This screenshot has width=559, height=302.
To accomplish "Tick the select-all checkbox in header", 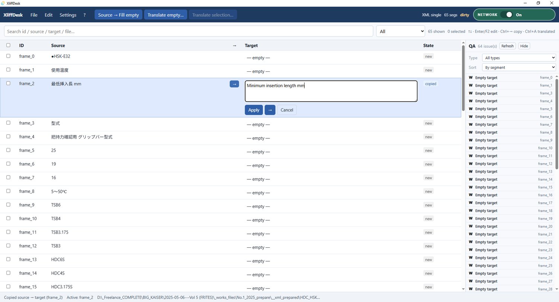I will [8, 45].
